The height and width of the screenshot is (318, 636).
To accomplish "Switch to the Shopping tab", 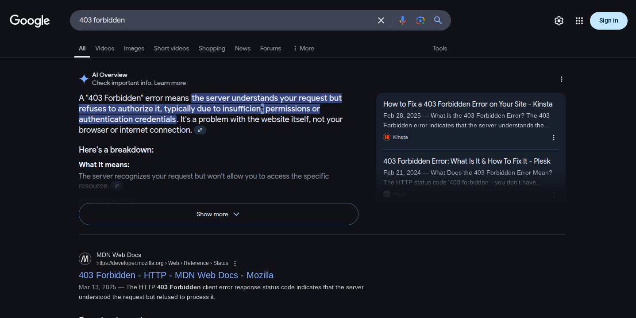I will [x=212, y=48].
